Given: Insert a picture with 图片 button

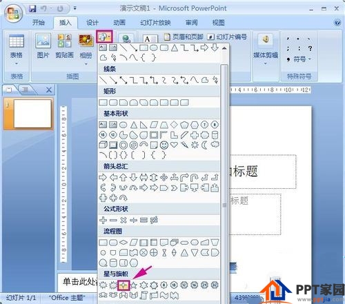Looking at the screenshot, I should pos(43,46).
